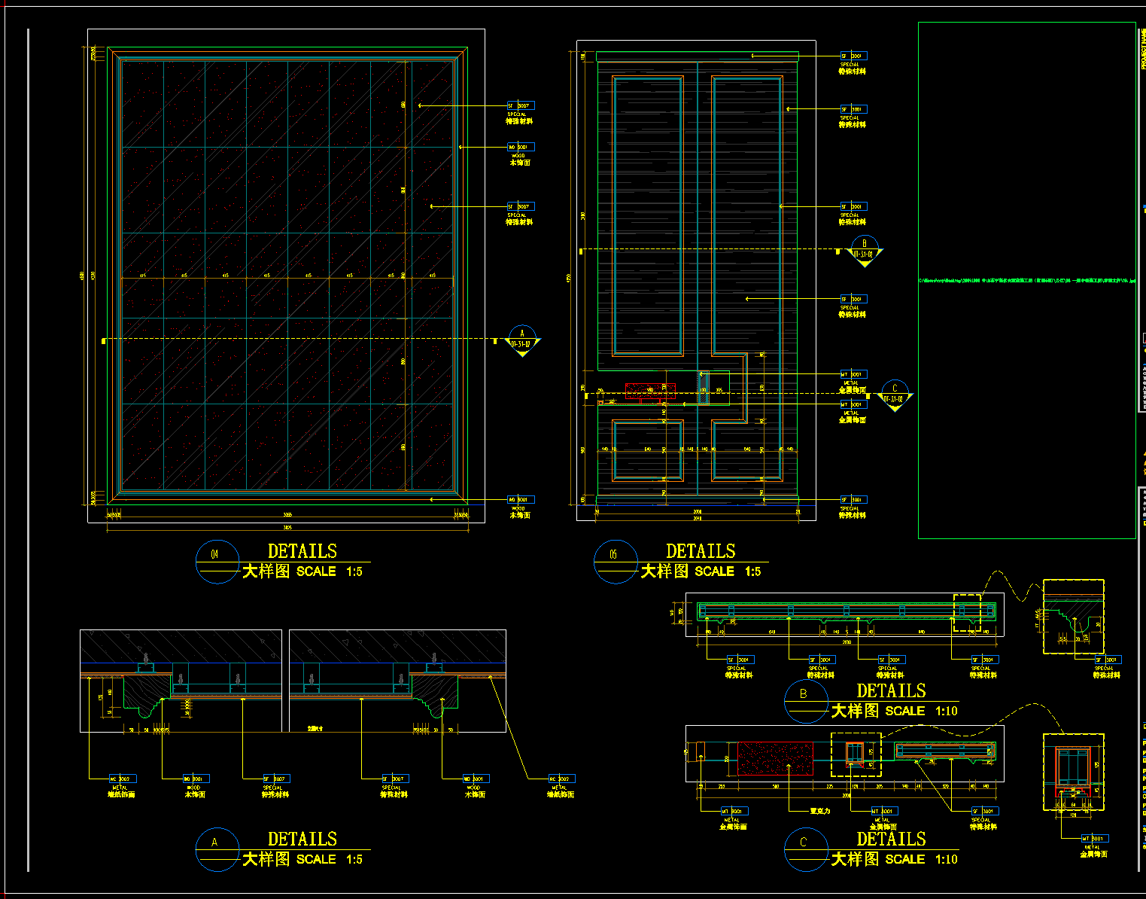Click the SCALE 1:5 text under drawing 04
Viewport: 1146px width, 899px height.
point(330,571)
